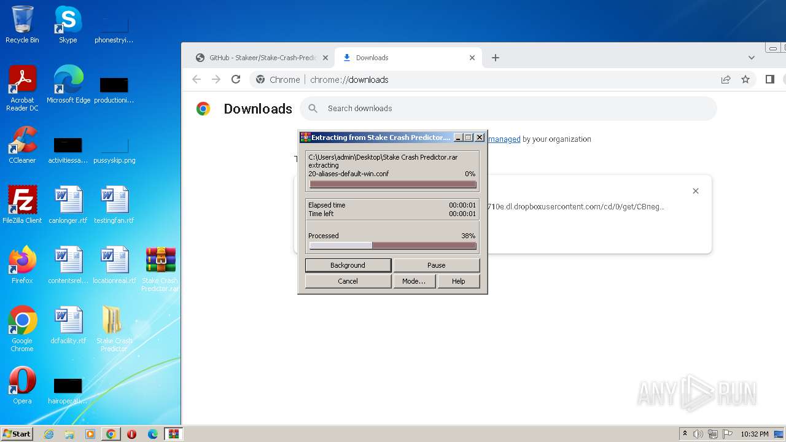Image resolution: width=786 pixels, height=442 pixels.
Task: Open testingfan.rtf document on desktop
Action: coord(114,205)
